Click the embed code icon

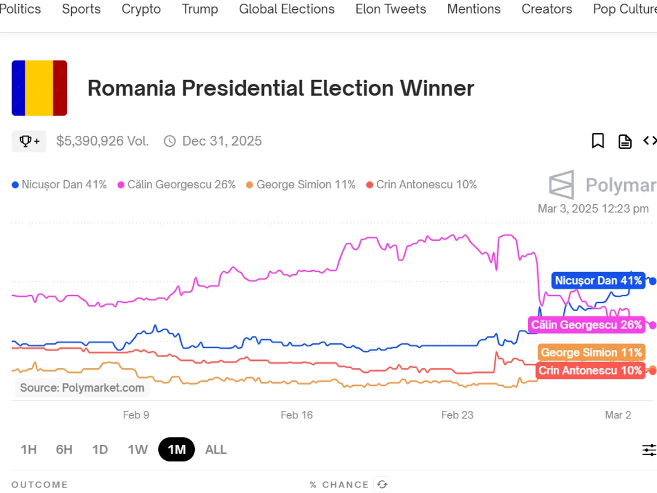[649, 141]
